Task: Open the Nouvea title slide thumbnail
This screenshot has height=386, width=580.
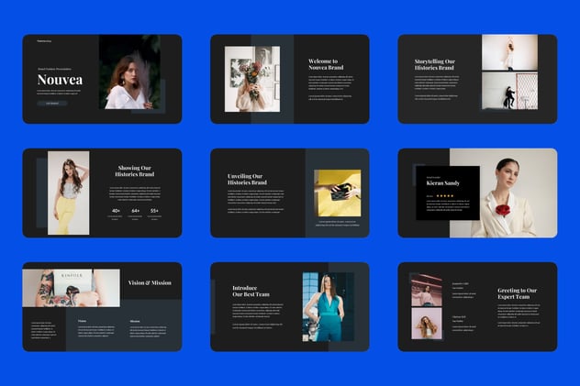Action: [x=102, y=79]
